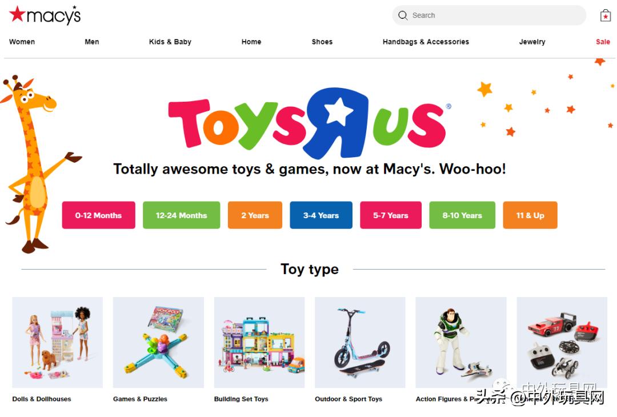The height and width of the screenshot is (417, 617).
Task: Open the Games & Puzzles thumbnail
Action: point(158,342)
